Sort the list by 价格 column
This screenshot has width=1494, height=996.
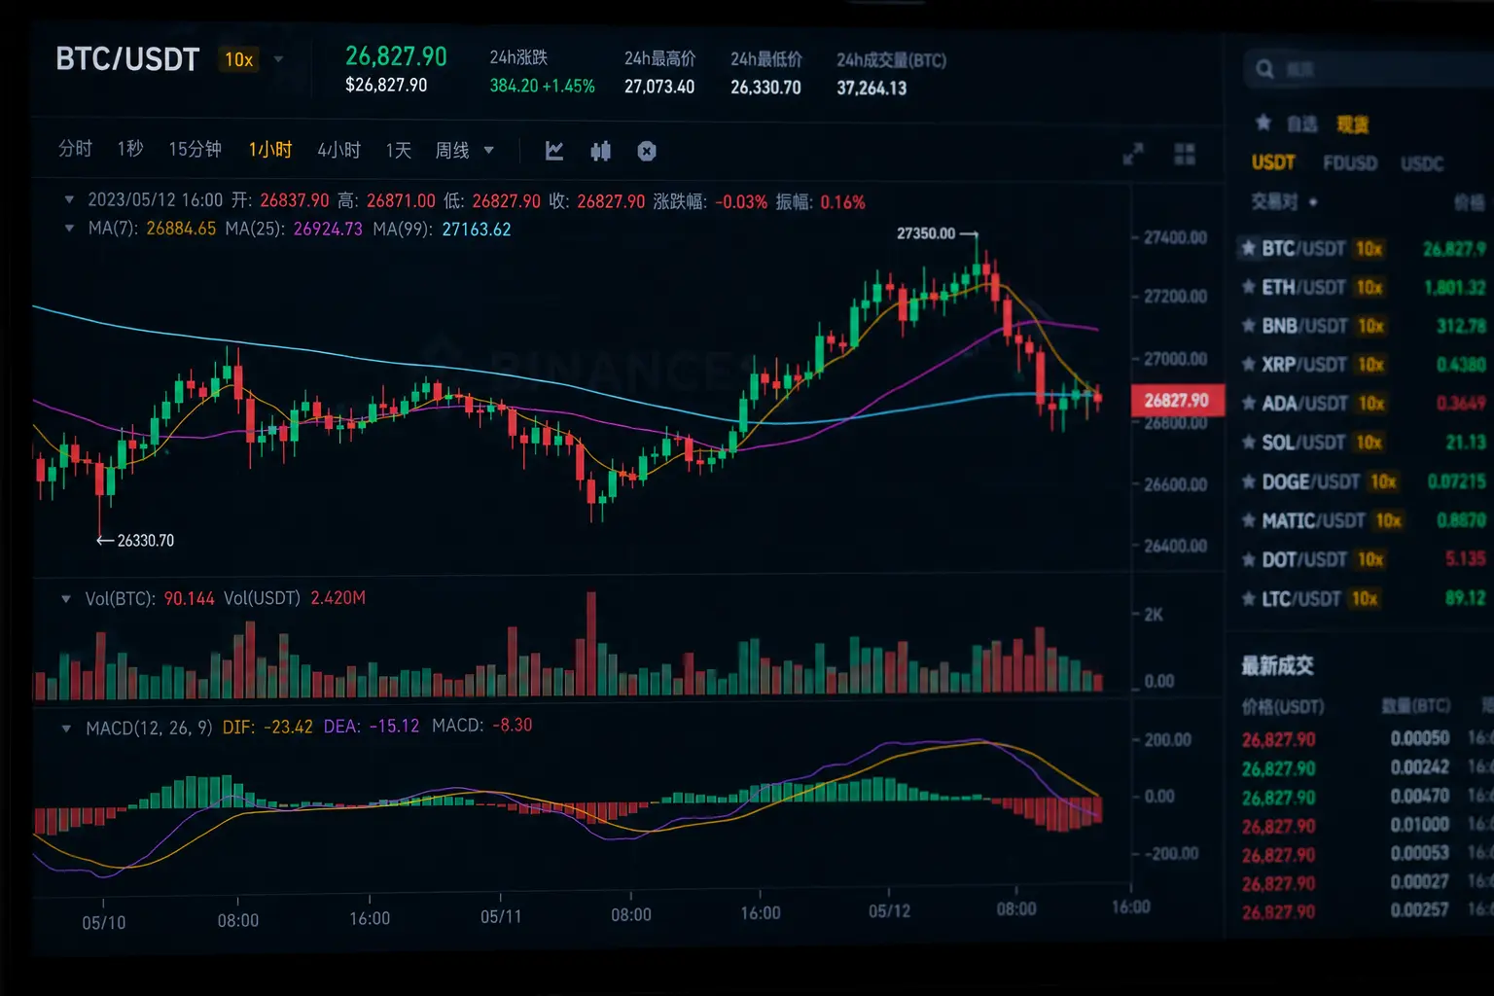[1469, 201]
